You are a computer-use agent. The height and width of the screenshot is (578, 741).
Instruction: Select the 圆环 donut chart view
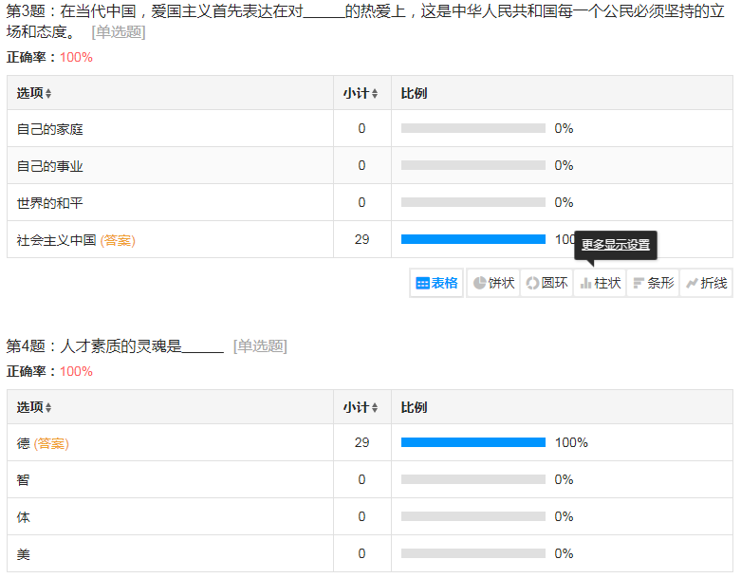[x=546, y=283]
